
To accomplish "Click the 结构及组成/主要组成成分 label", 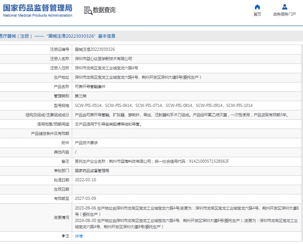I will (47, 115).
